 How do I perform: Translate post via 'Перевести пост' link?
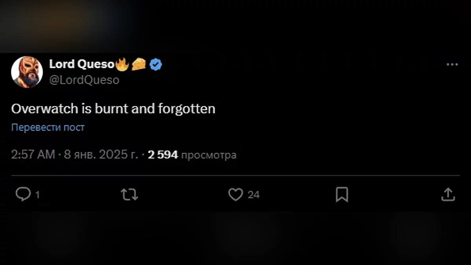pyautogui.click(x=48, y=127)
